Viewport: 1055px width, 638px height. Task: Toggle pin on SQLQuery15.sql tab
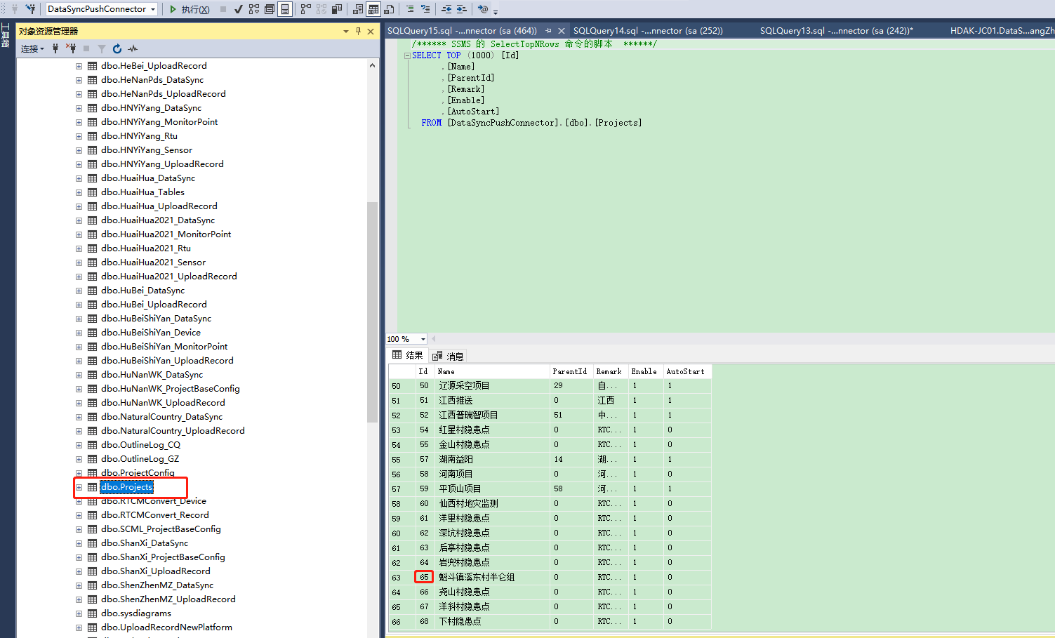click(548, 31)
